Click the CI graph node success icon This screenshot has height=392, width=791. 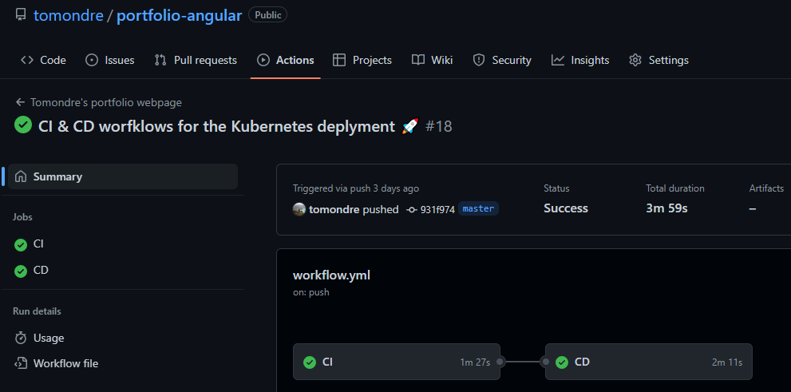click(310, 362)
